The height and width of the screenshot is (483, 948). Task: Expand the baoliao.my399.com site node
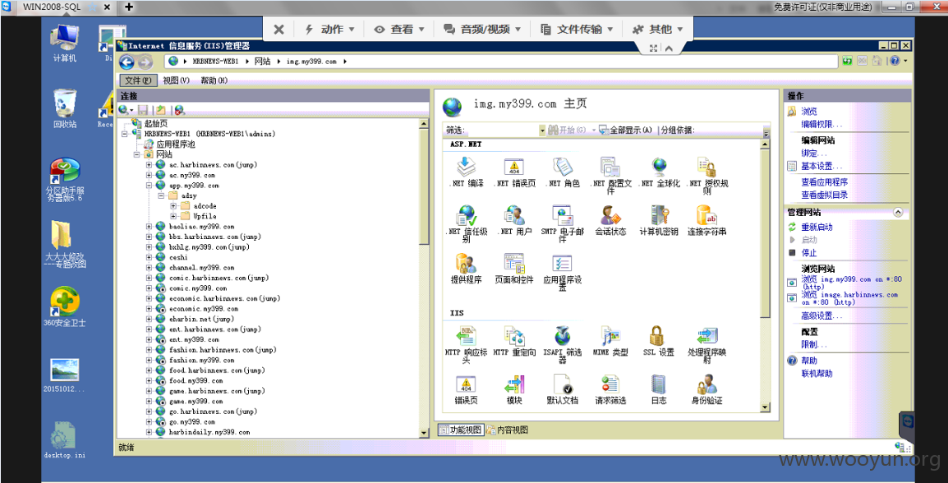click(150, 226)
